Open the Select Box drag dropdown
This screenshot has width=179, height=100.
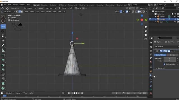[x=50, y=8]
